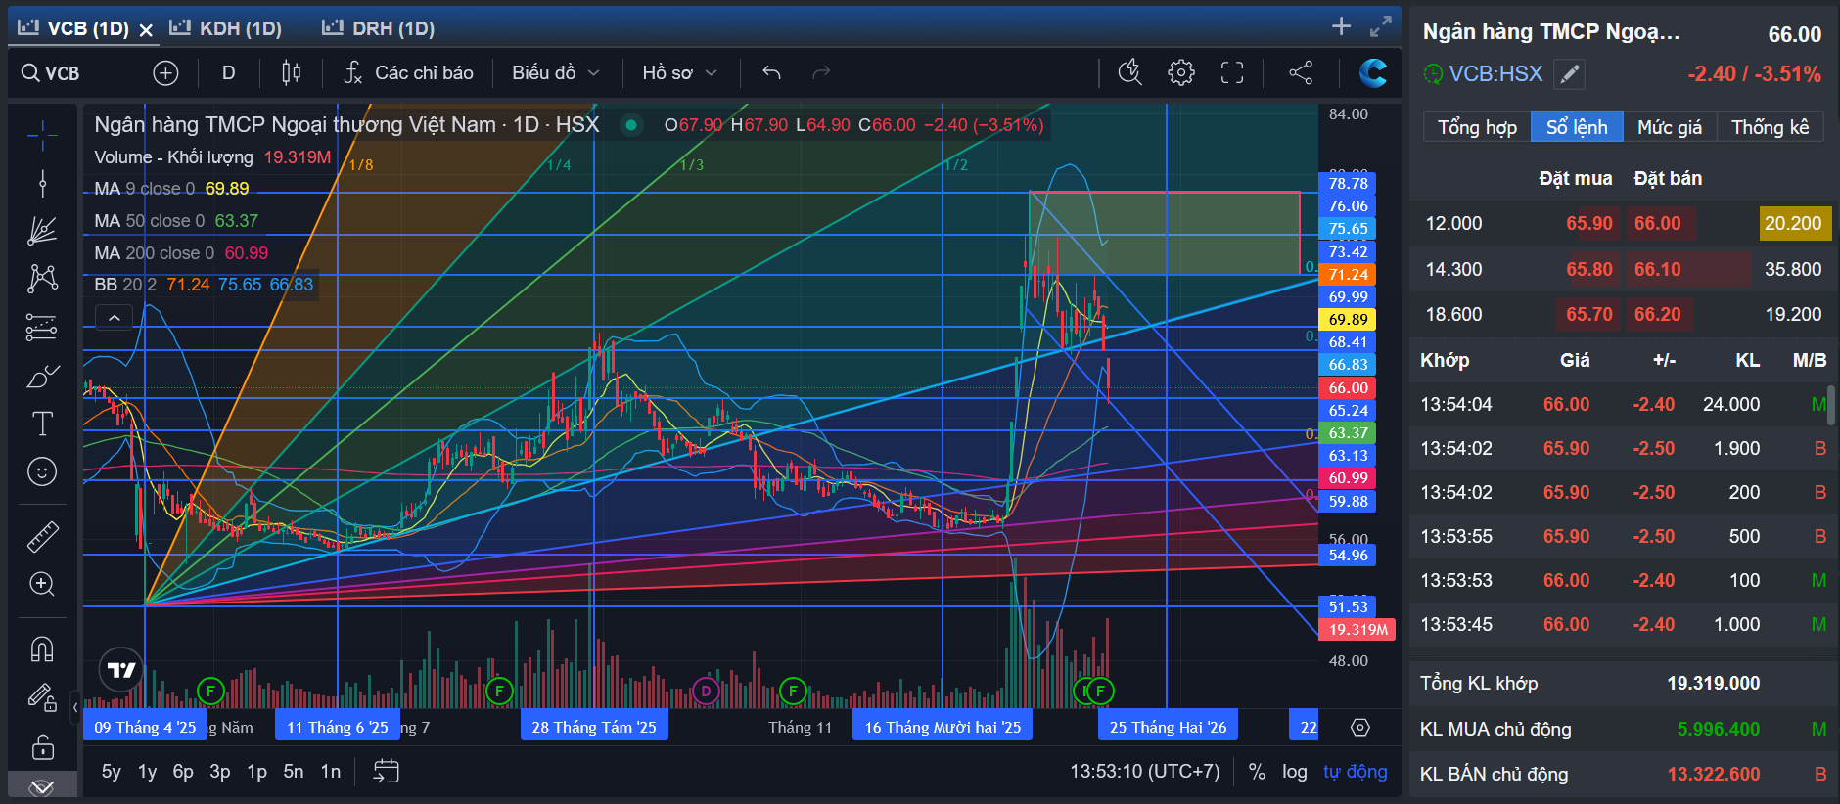1840x804 pixels.
Task: Expand the bottom chevron of the drawing toolbar
Action: tap(42, 787)
